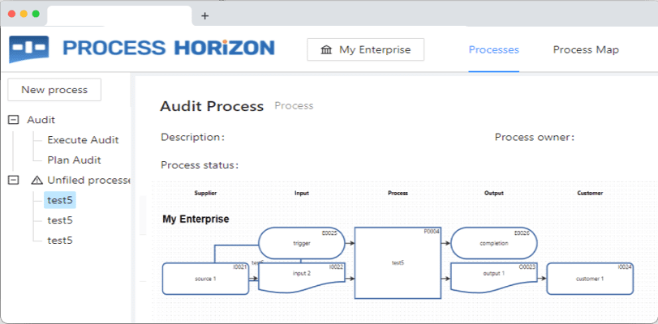
Task: Select Plan Audit in the tree
Action: click(x=74, y=160)
